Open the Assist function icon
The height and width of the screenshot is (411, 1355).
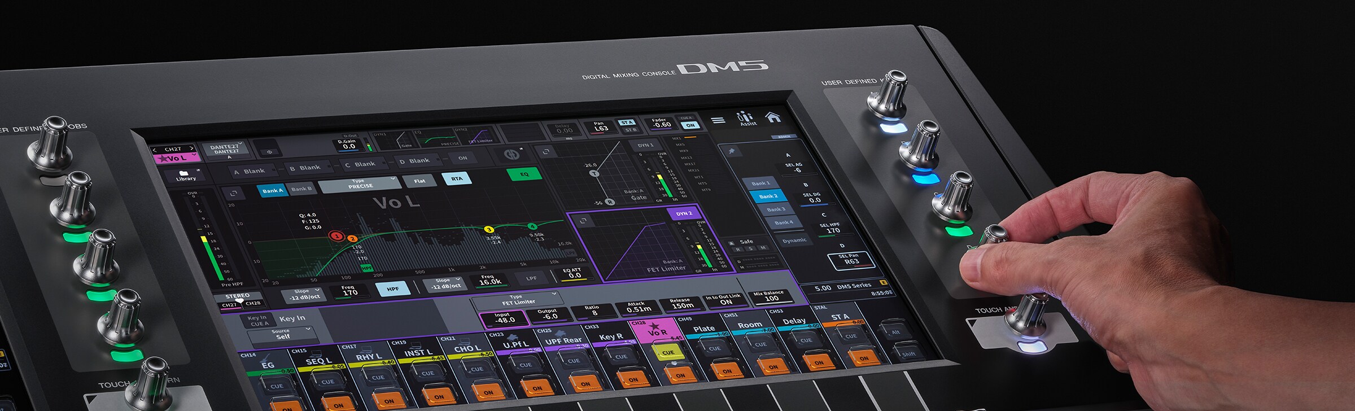coord(745,119)
